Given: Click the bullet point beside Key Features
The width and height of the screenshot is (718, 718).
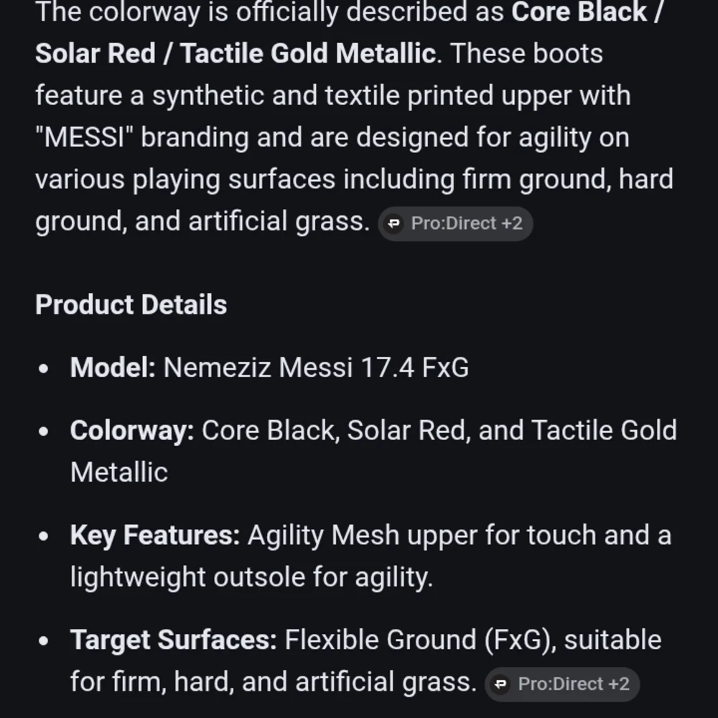Looking at the screenshot, I should coord(45,536).
